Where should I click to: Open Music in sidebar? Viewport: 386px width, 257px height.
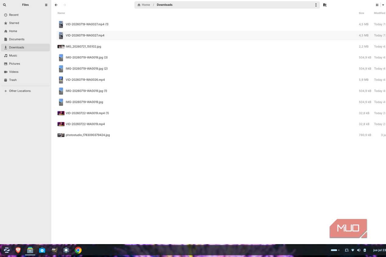pos(25,56)
